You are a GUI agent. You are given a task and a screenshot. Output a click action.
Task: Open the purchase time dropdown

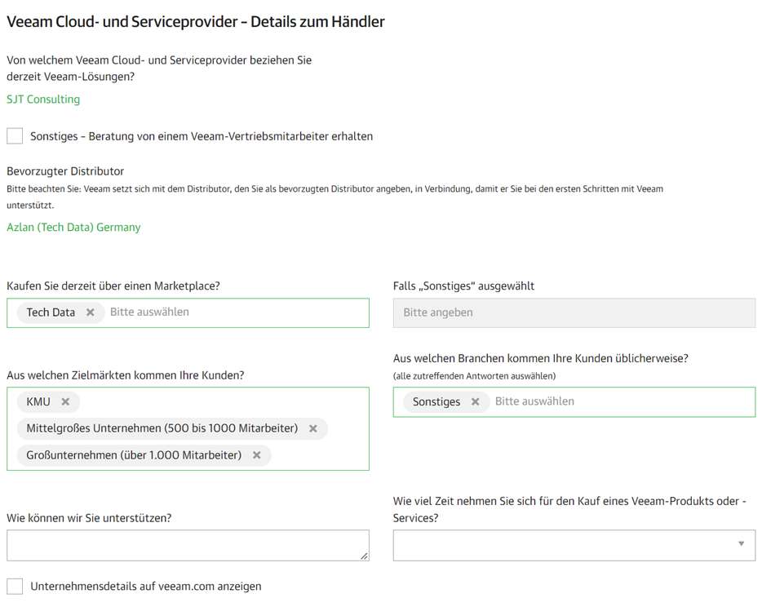(574, 545)
